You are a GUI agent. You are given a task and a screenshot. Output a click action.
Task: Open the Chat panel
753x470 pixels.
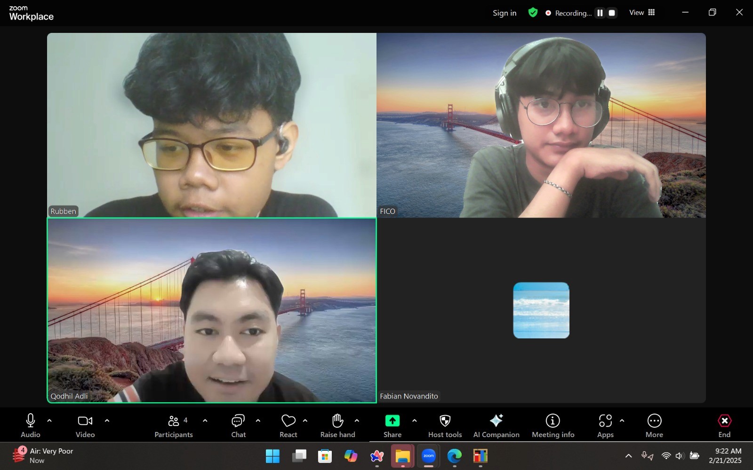point(239,425)
